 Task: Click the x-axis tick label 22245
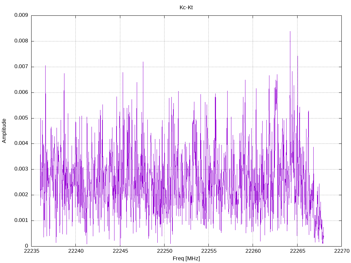120,251
